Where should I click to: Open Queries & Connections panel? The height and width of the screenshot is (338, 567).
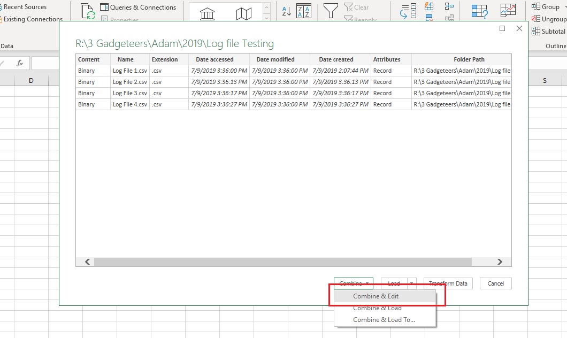click(x=138, y=7)
